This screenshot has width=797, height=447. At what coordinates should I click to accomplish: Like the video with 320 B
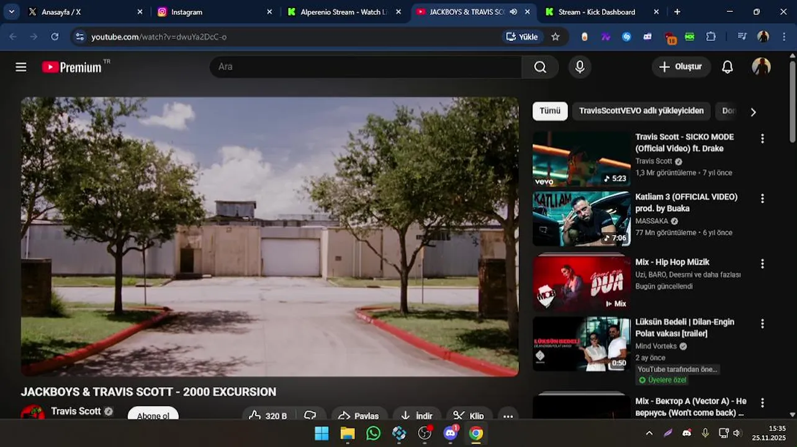(x=268, y=415)
